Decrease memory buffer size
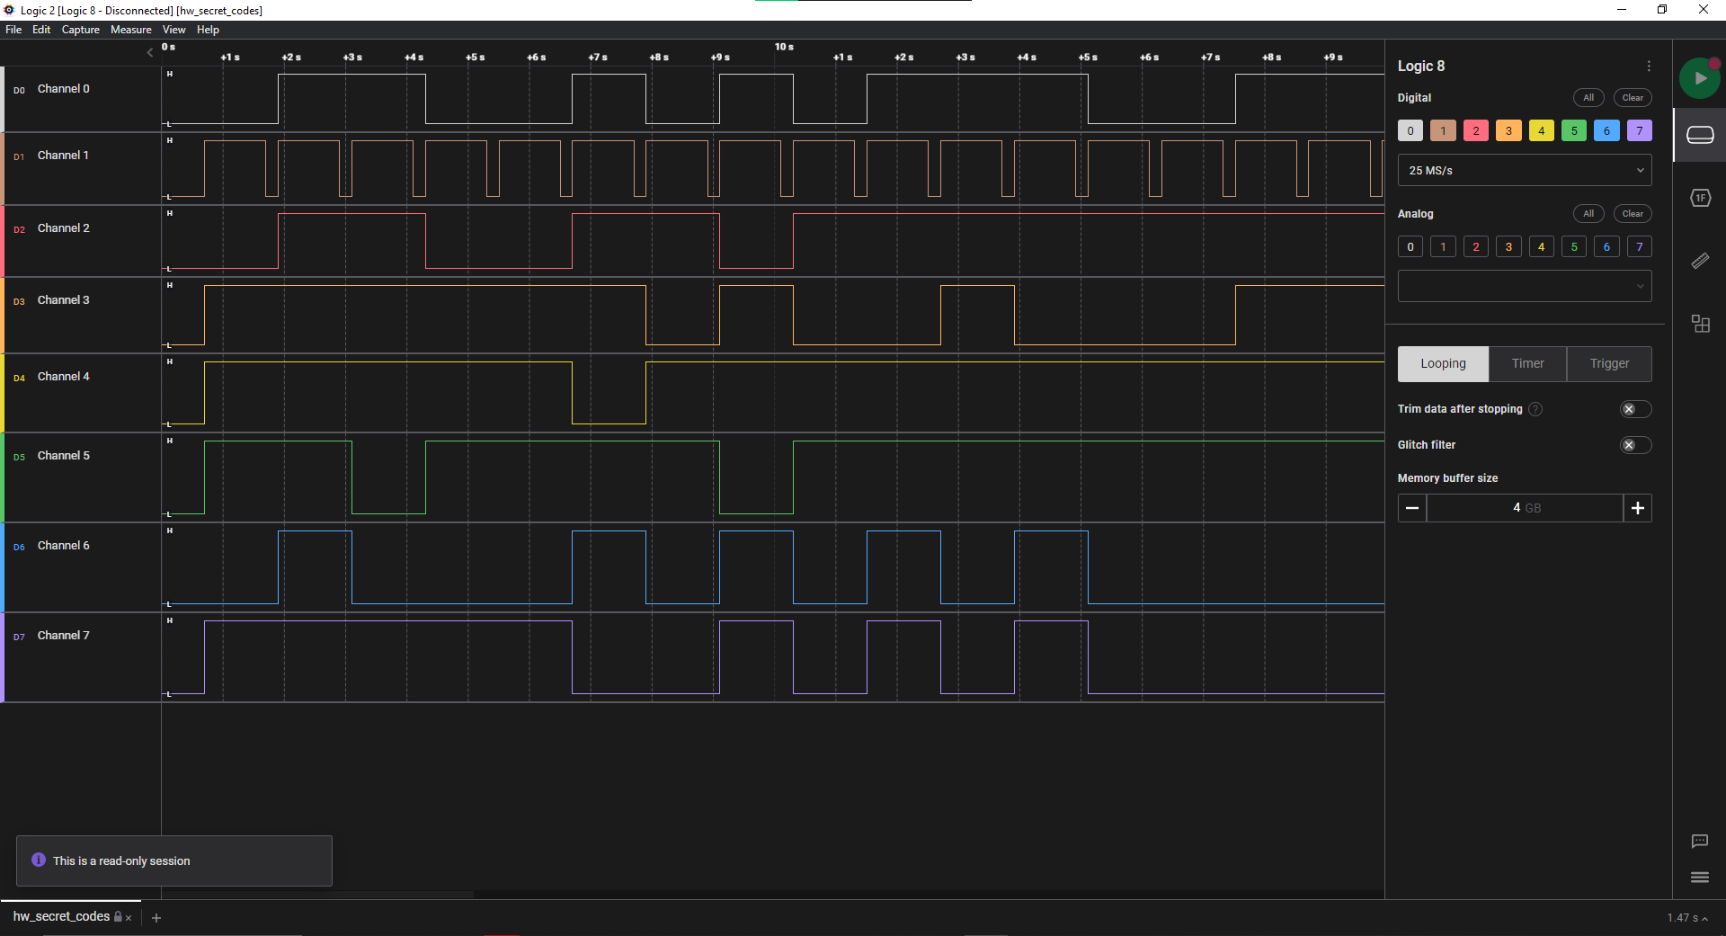1726x936 pixels. [x=1412, y=508]
